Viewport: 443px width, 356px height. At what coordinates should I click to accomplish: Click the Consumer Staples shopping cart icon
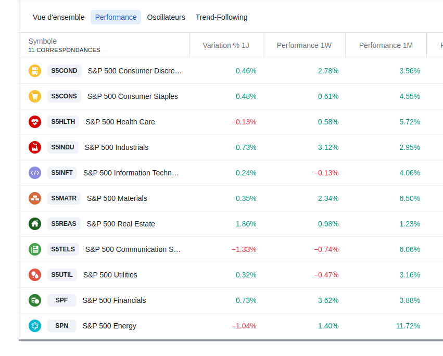[x=35, y=96]
